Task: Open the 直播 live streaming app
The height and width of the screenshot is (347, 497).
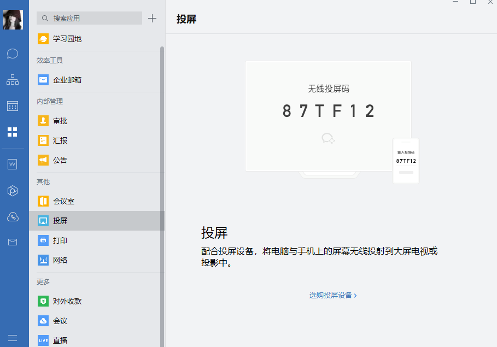Action: click(x=60, y=340)
